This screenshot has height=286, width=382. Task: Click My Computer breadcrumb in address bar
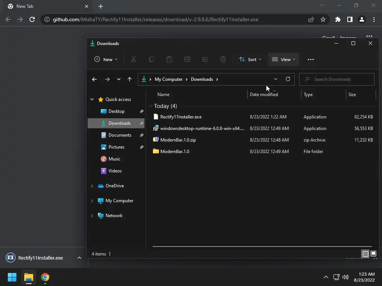(169, 79)
